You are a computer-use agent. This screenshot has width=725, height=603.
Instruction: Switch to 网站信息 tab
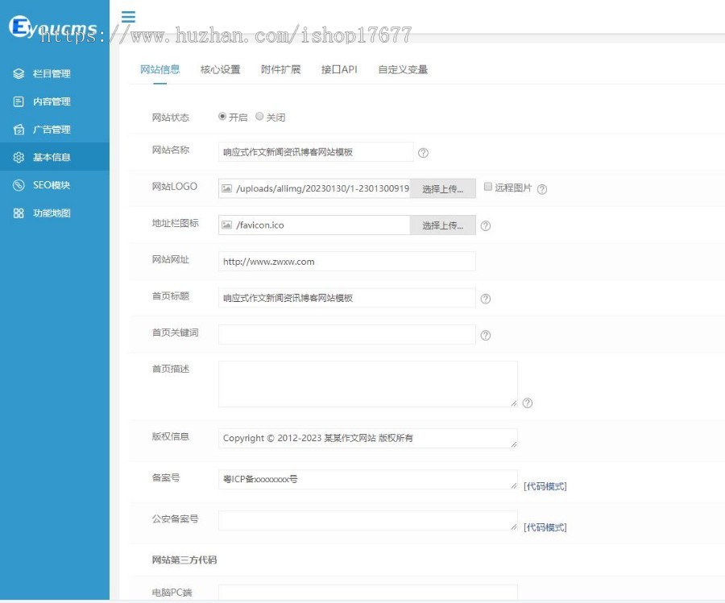pyautogui.click(x=160, y=70)
